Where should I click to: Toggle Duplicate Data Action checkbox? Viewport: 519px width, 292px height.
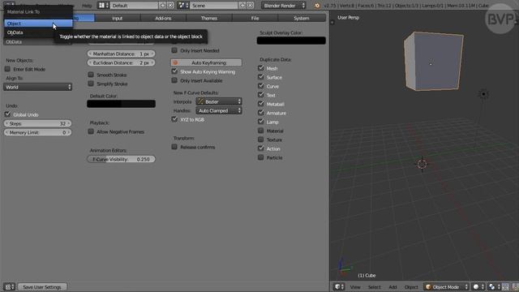pyautogui.click(x=261, y=148)
